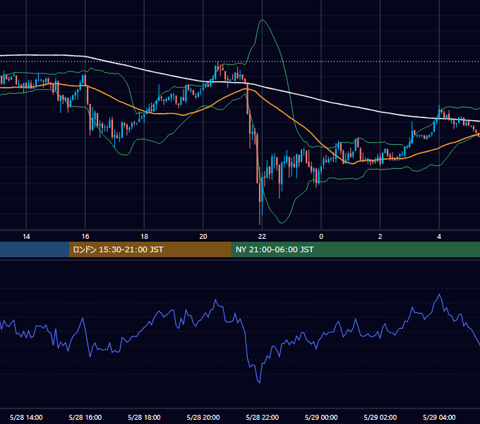
Task: Click the oscillator peak near 04:00
Action: point(440,295)
